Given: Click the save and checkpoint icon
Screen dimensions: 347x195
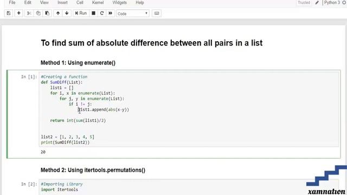Looking at the screenshot, I should point(9,13).
